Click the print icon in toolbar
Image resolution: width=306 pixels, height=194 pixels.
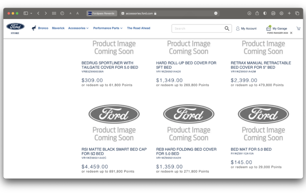(x=273, y=13)
